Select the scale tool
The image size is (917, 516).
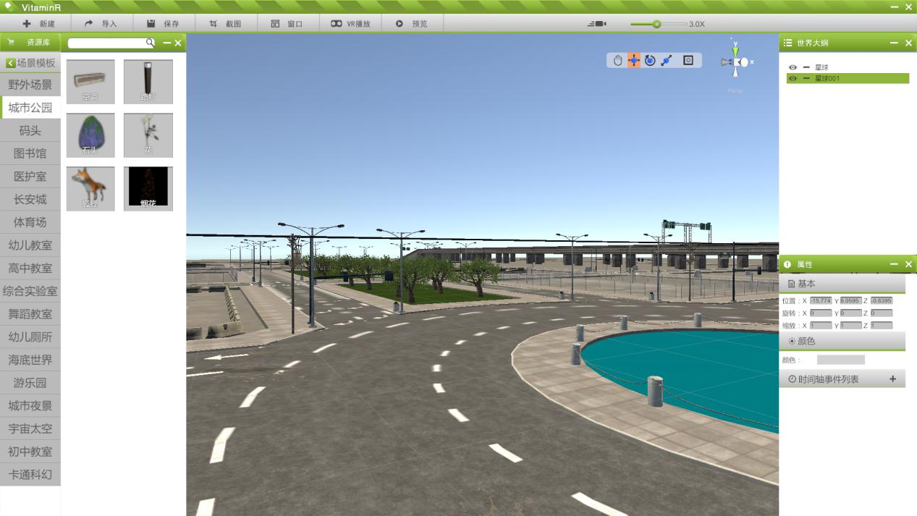pos(667,61)
